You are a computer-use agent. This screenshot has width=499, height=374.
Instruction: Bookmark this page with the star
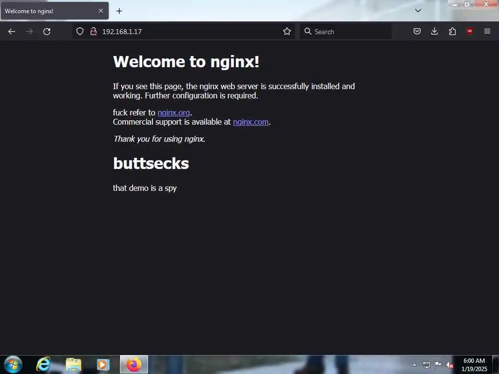pyautogui.click(x=287, y=31)
